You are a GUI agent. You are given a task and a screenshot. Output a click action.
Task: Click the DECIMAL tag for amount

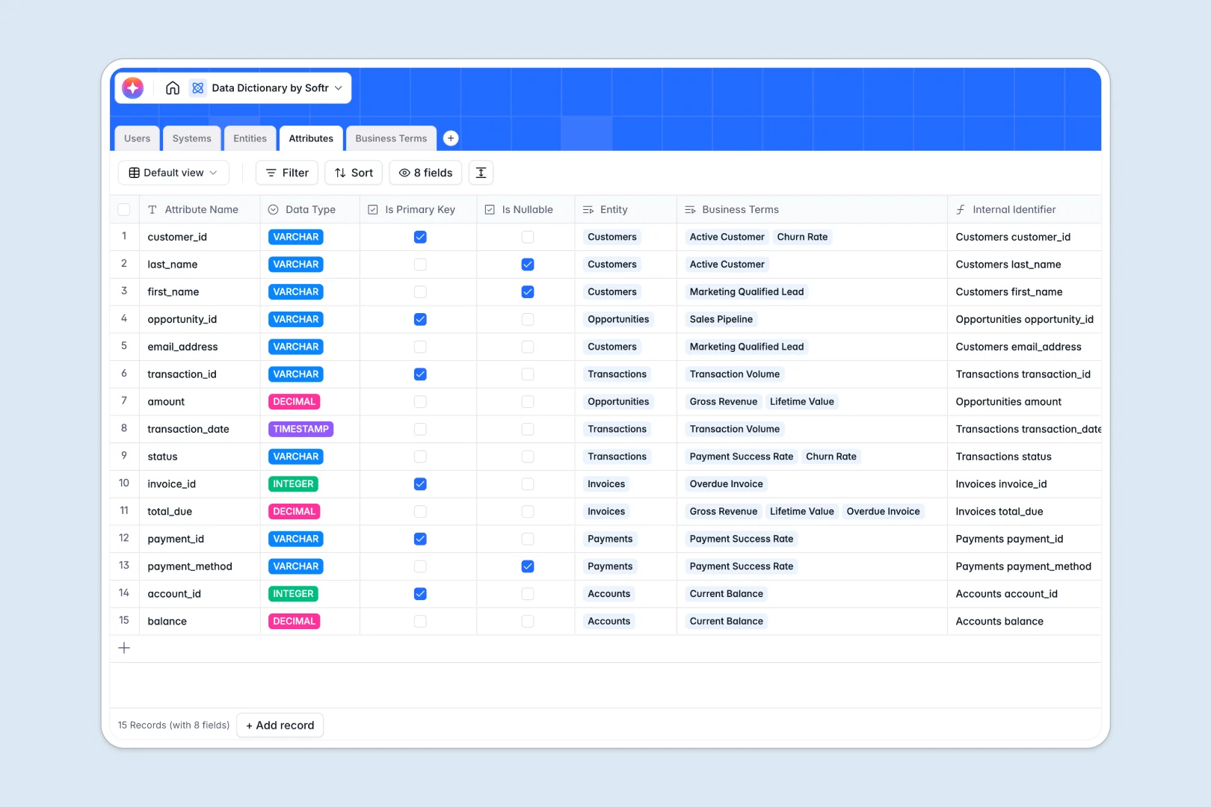pyautogui.click(x=295, y=402)
